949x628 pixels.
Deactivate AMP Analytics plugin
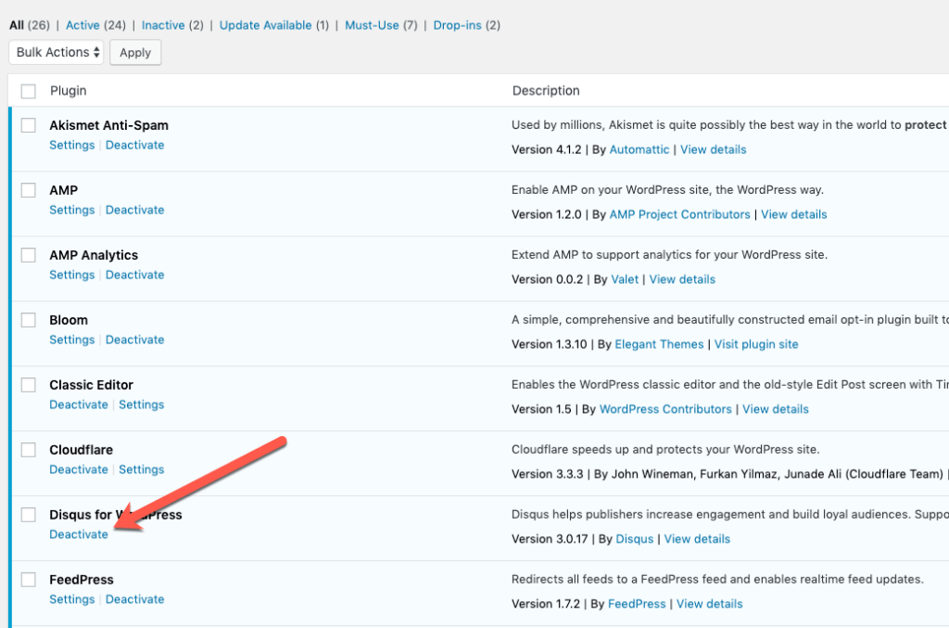tap(135, 275)
